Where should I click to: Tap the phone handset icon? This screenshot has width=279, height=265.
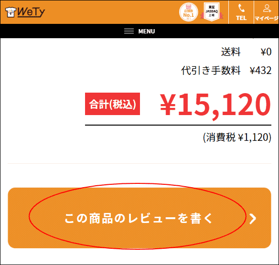point(241,8)
